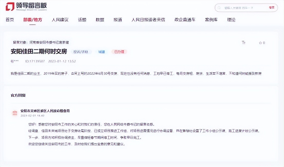Open the 人民建议 section

tap(61, 20)
